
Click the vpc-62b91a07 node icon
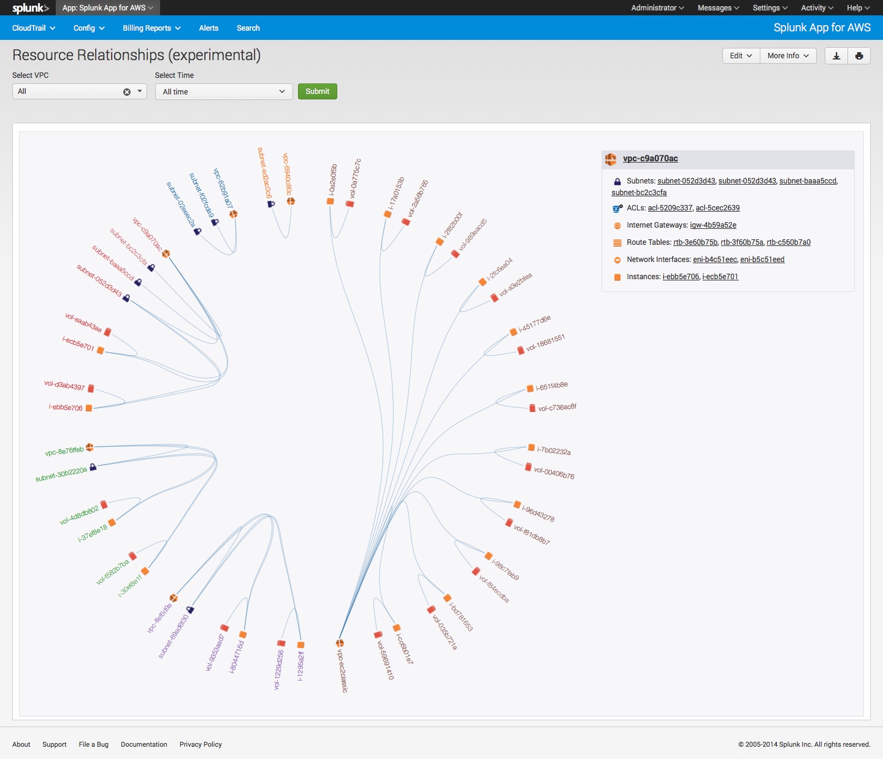(x=233, y=214)
